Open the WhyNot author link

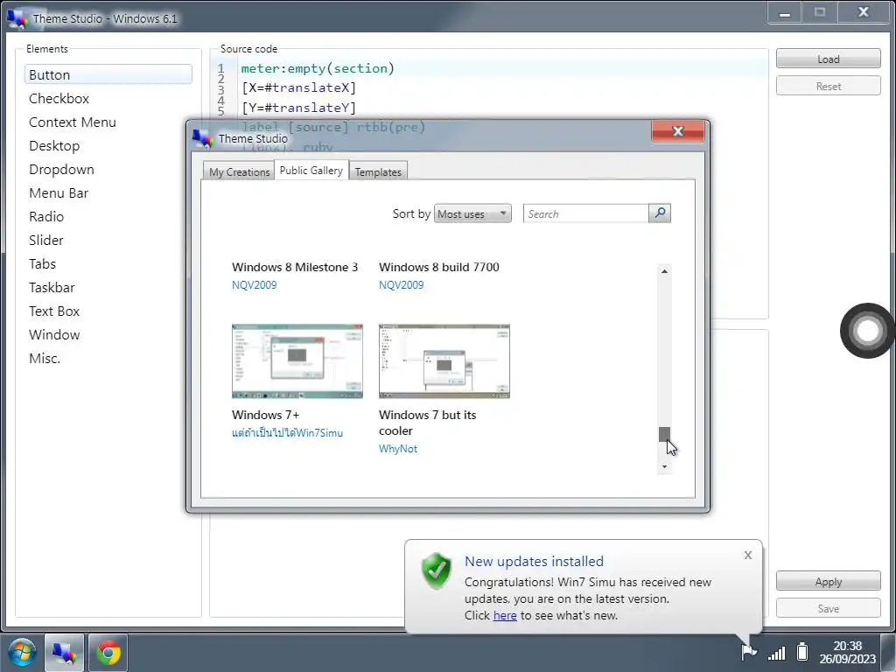coord(398,449)
